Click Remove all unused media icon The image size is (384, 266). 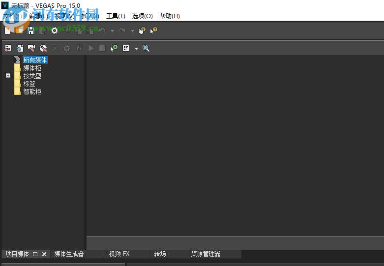click(8, 48)
